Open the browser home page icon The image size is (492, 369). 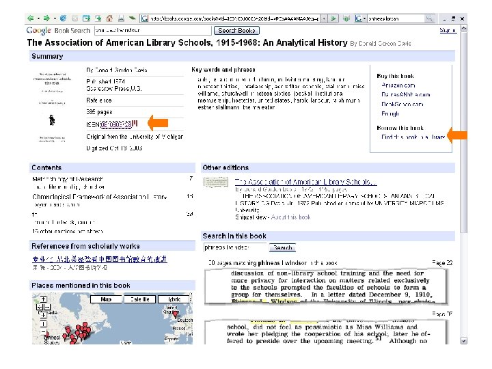tap(109, 18)
